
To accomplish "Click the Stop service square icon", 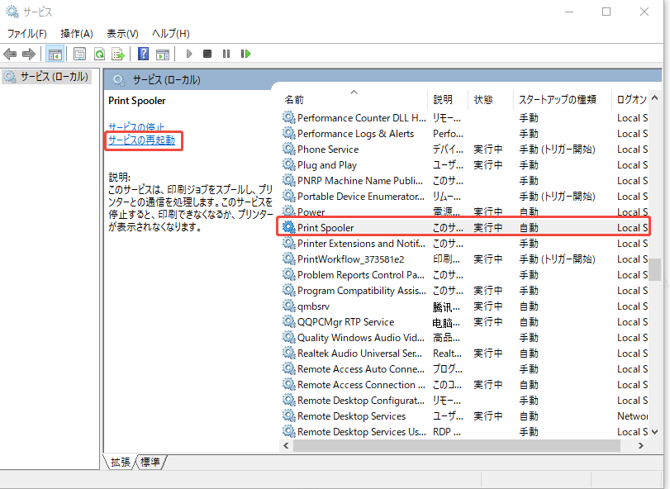I will [207, 54].
